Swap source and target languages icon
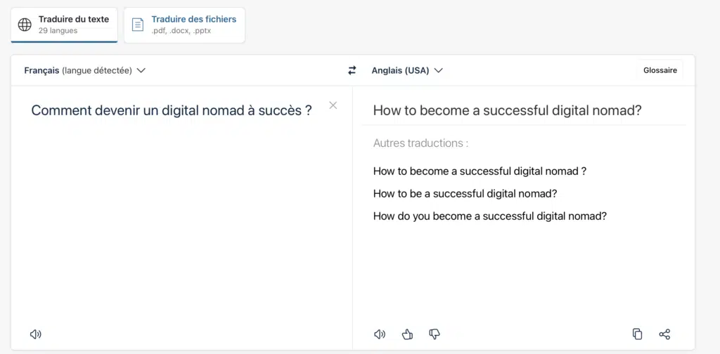The image size is (720, 354). (x=352, y=70)
